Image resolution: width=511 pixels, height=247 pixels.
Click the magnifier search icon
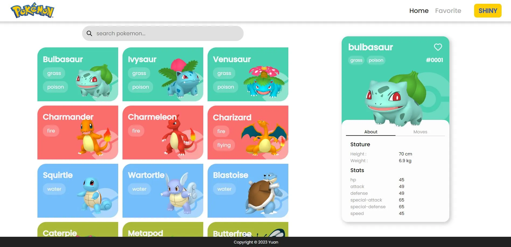pos(89,33)
